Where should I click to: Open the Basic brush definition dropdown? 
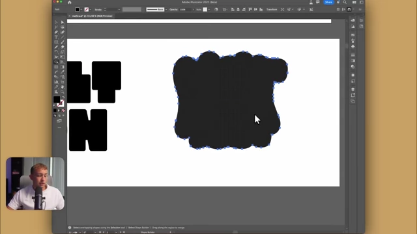[166, 10]
